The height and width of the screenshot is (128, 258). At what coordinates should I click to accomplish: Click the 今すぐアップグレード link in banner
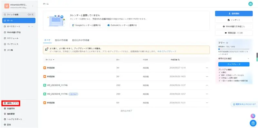click(x=167, y=52)
